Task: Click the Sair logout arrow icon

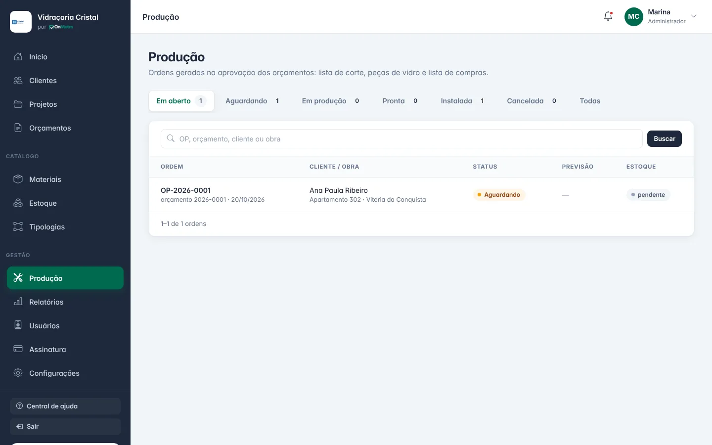Action: (20, 426)
